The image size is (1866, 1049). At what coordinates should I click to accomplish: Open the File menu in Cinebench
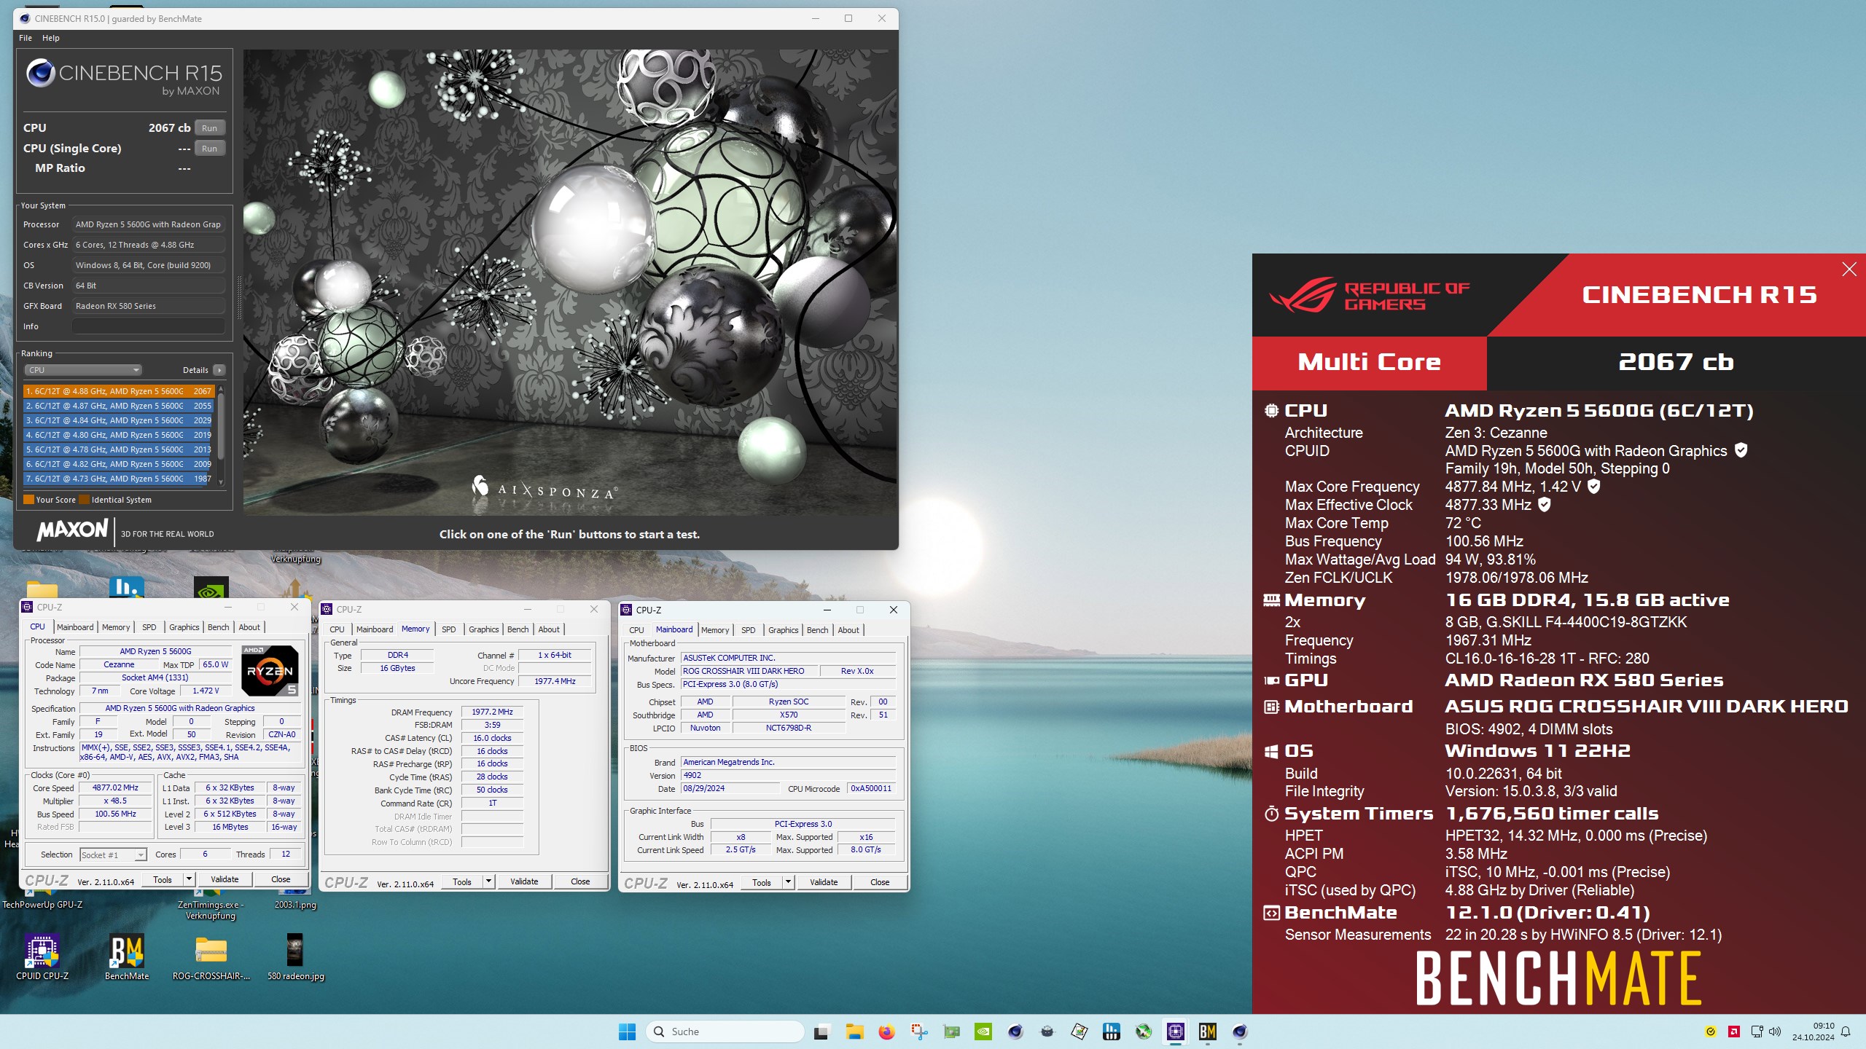(26, 38)
